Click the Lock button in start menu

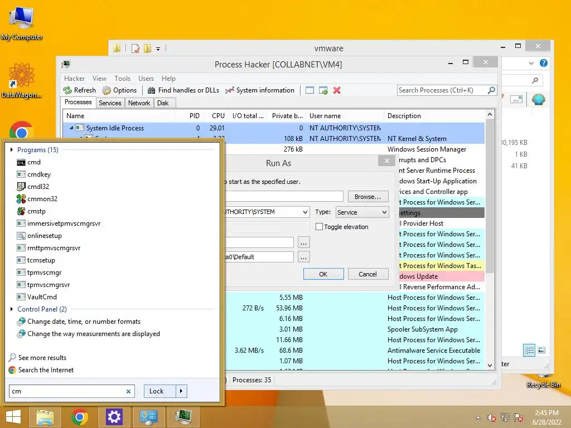[160, 391]
